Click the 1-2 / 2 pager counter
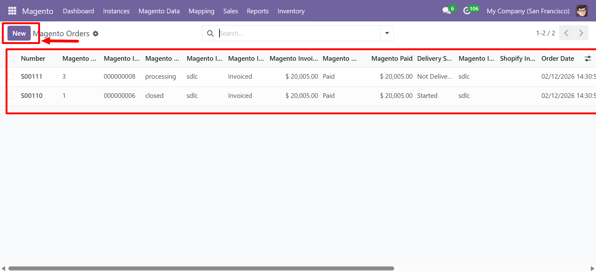Screen dimensions: 596x272 click(x=545, y=33)
